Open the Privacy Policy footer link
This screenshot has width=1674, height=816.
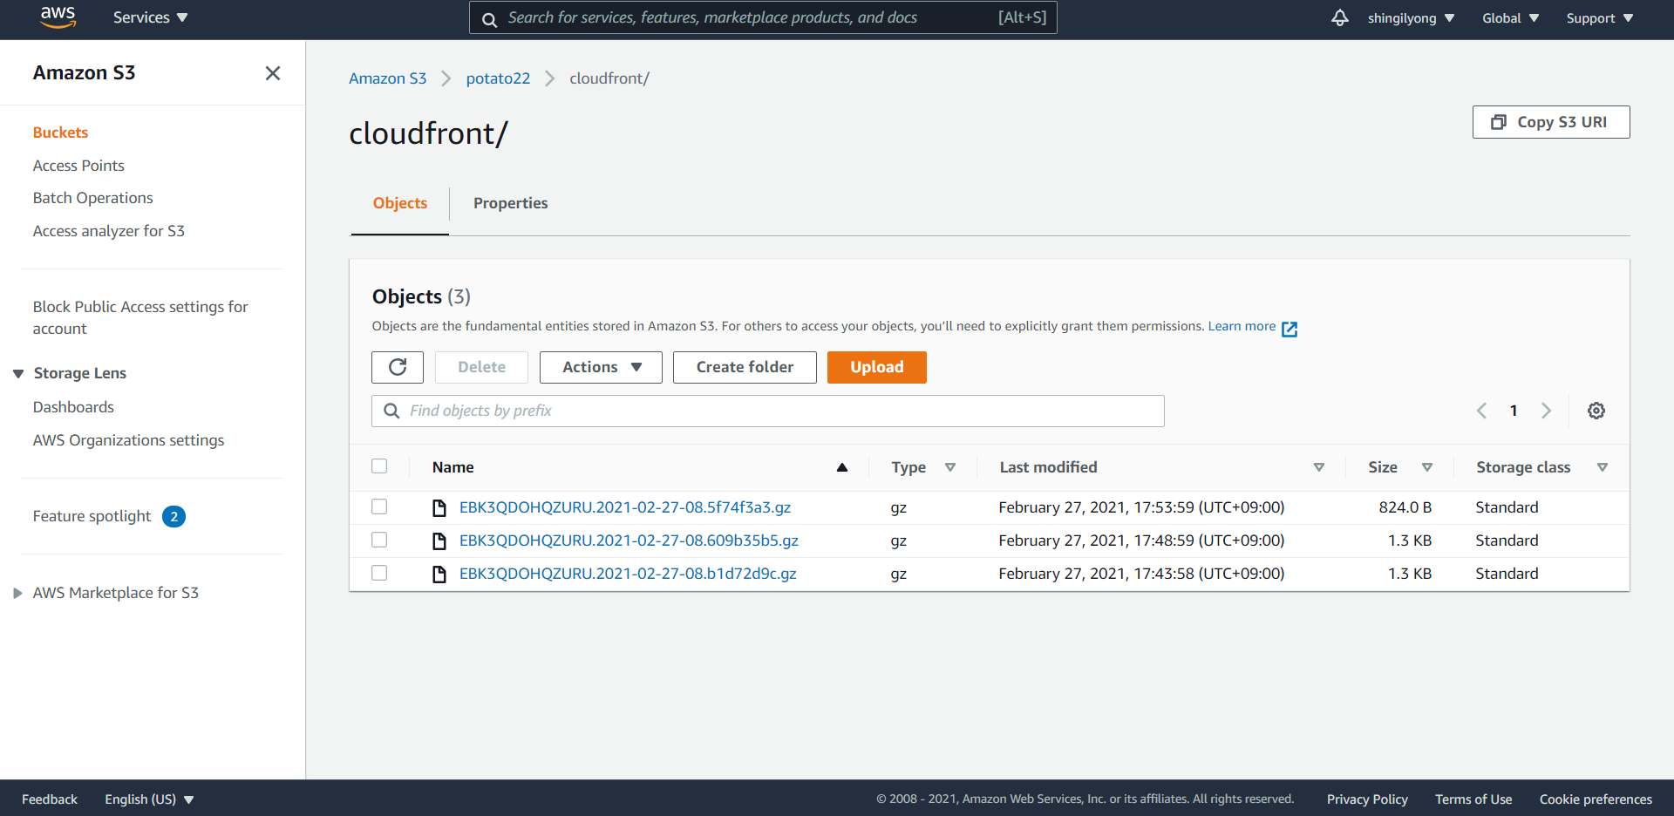(1367, 799)
